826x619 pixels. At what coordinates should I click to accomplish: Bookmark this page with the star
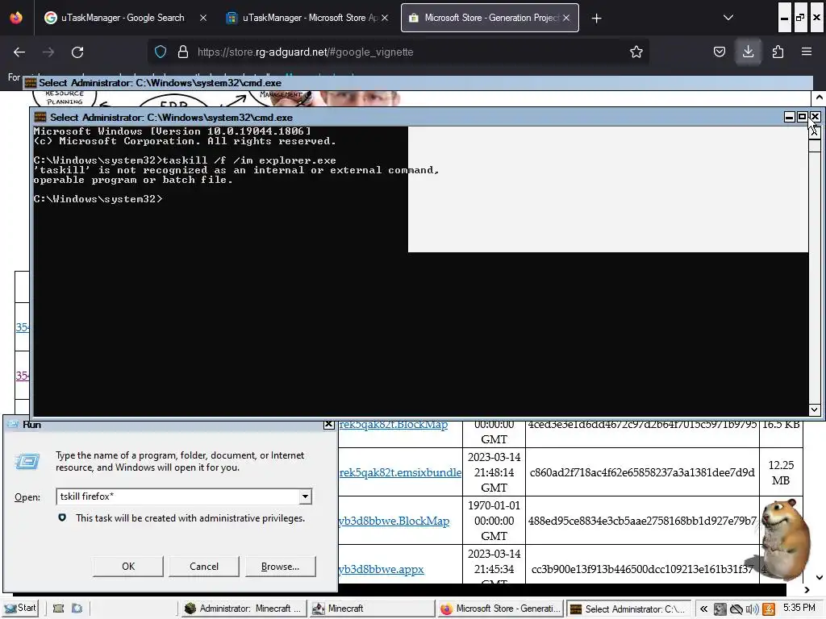[x=636, y=52]
